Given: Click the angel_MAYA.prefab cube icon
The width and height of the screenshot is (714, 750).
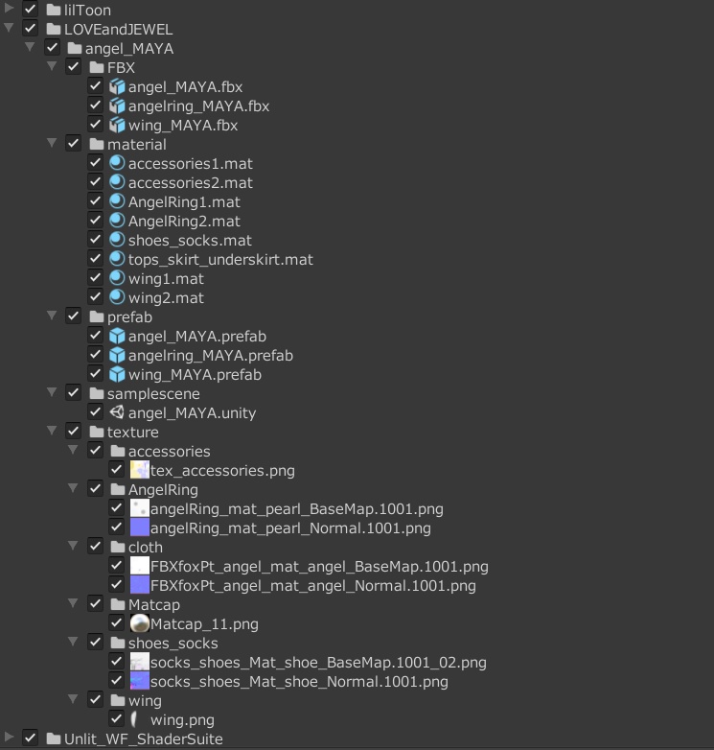Looking at the screenshot, I should [117, 336].
